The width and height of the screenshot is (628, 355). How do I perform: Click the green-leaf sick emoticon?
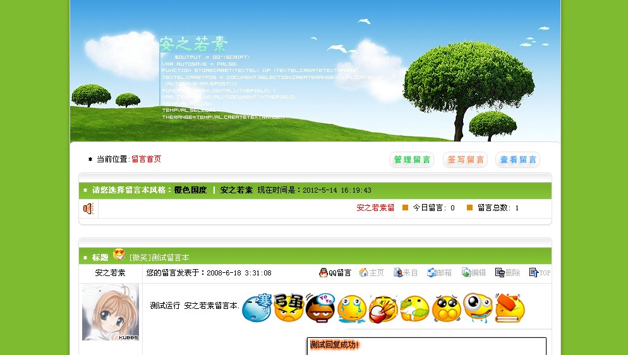pos(414,309)
